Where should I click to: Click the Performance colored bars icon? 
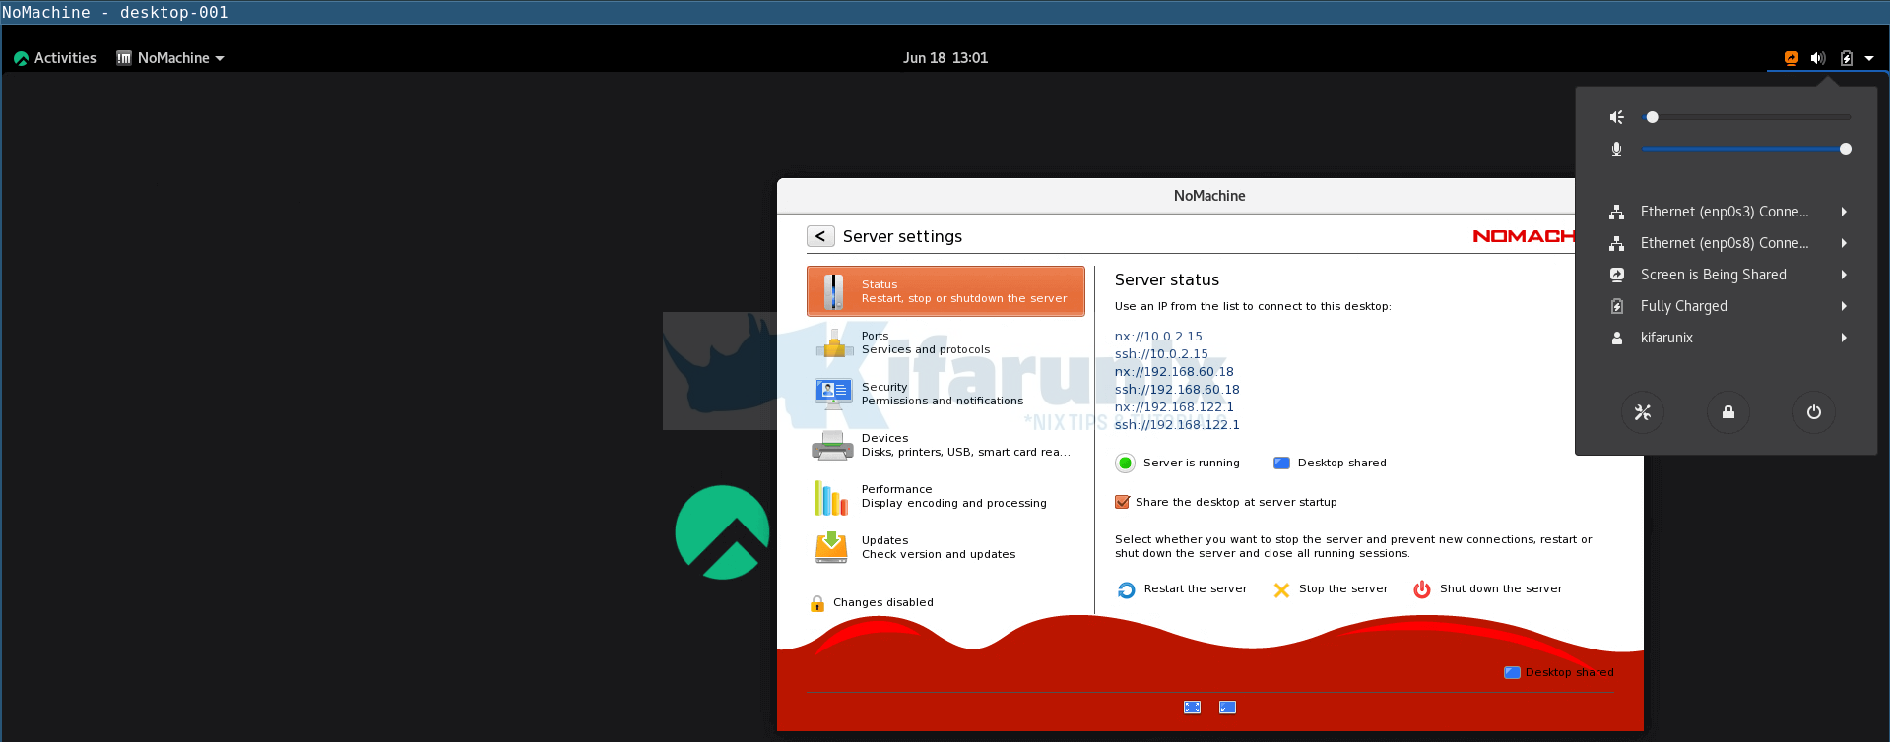coord(831,497)
